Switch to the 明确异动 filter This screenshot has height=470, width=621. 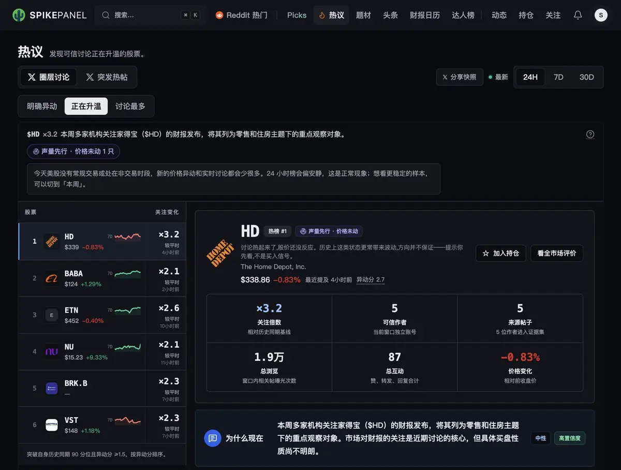[42, 106]
